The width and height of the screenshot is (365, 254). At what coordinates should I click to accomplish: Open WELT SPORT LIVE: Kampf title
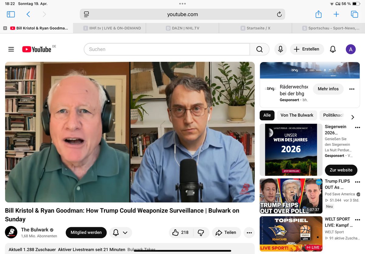coord(339,222)
